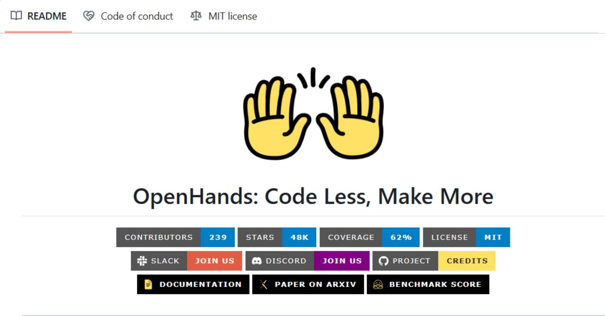Click the Contributors 239 badge
The image size is (605, 316).
coord(175,237)
